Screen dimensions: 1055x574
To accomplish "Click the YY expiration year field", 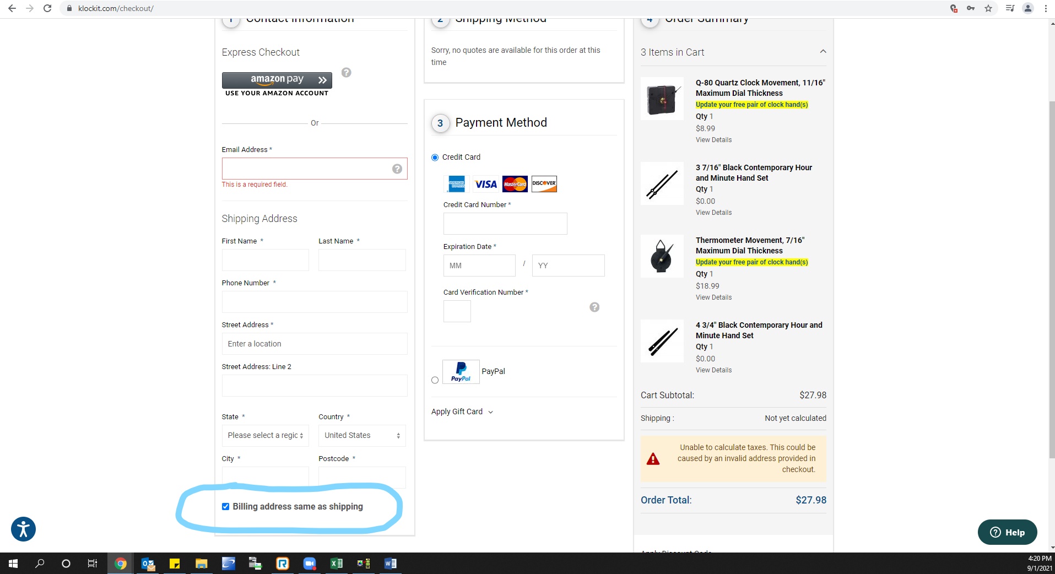I will (569, 266).
